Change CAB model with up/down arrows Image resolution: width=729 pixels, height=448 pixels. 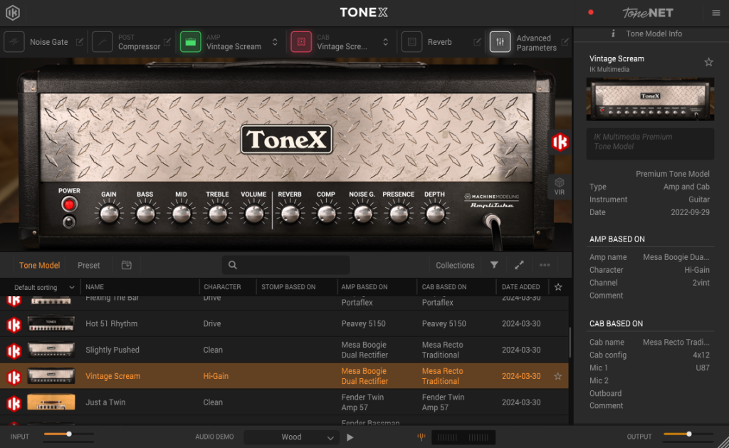click(x=385, y=42)
